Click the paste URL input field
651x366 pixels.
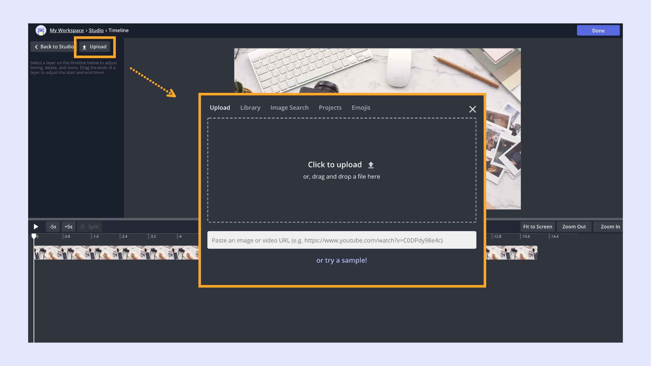pyautogui.click(x=341, y=240)
